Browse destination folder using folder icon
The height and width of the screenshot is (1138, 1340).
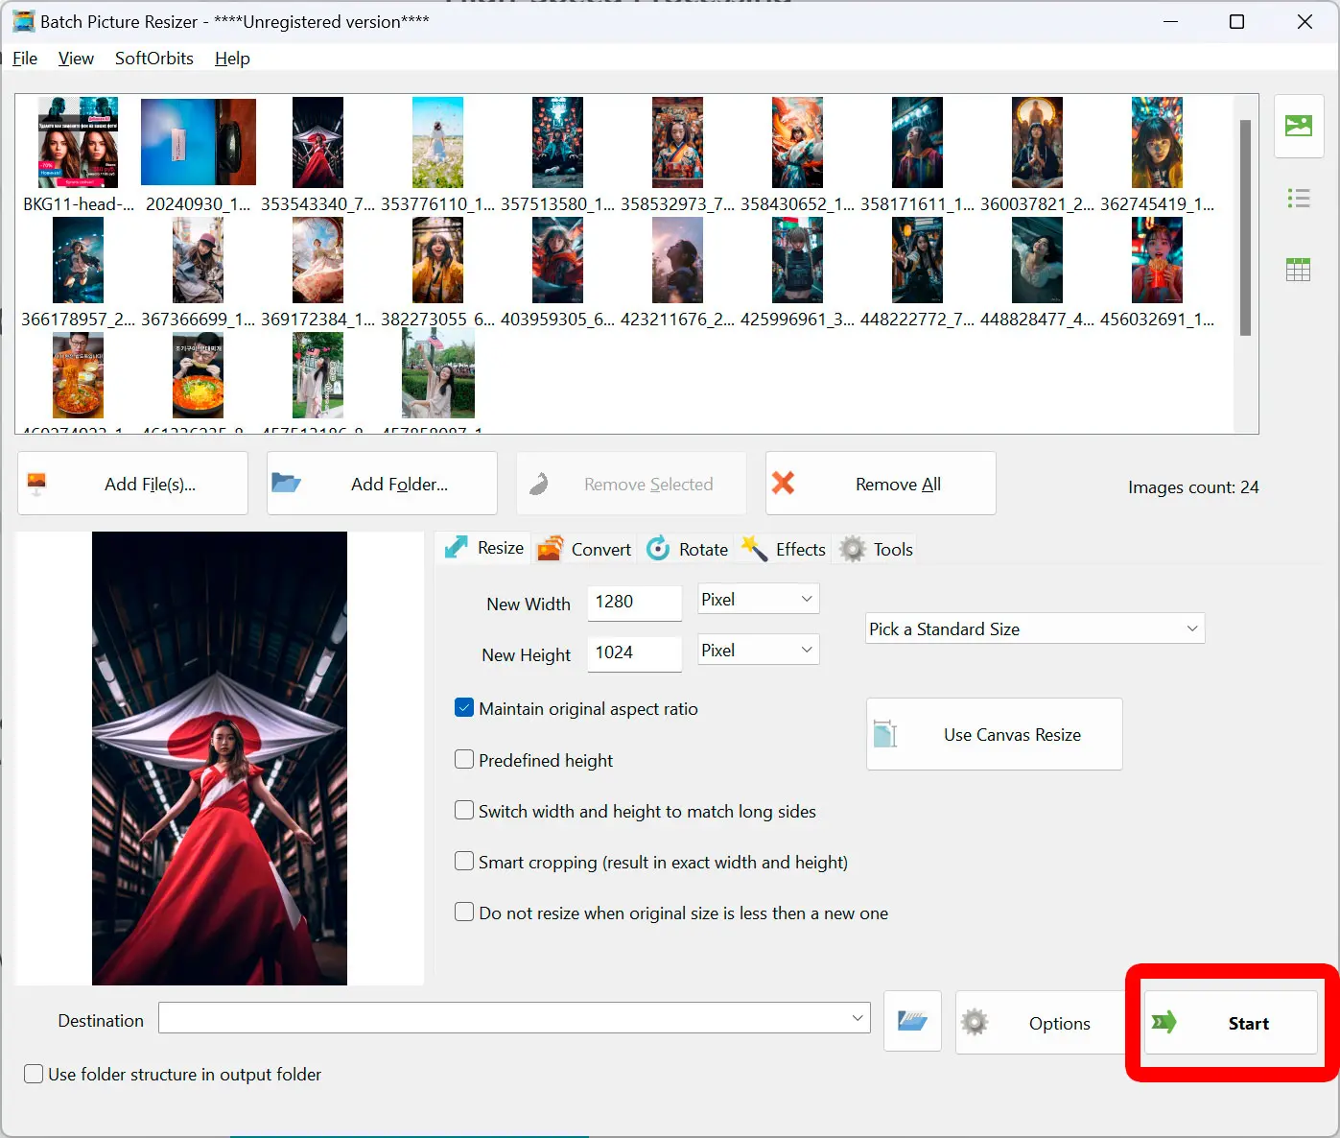[x=911, y=1021]
